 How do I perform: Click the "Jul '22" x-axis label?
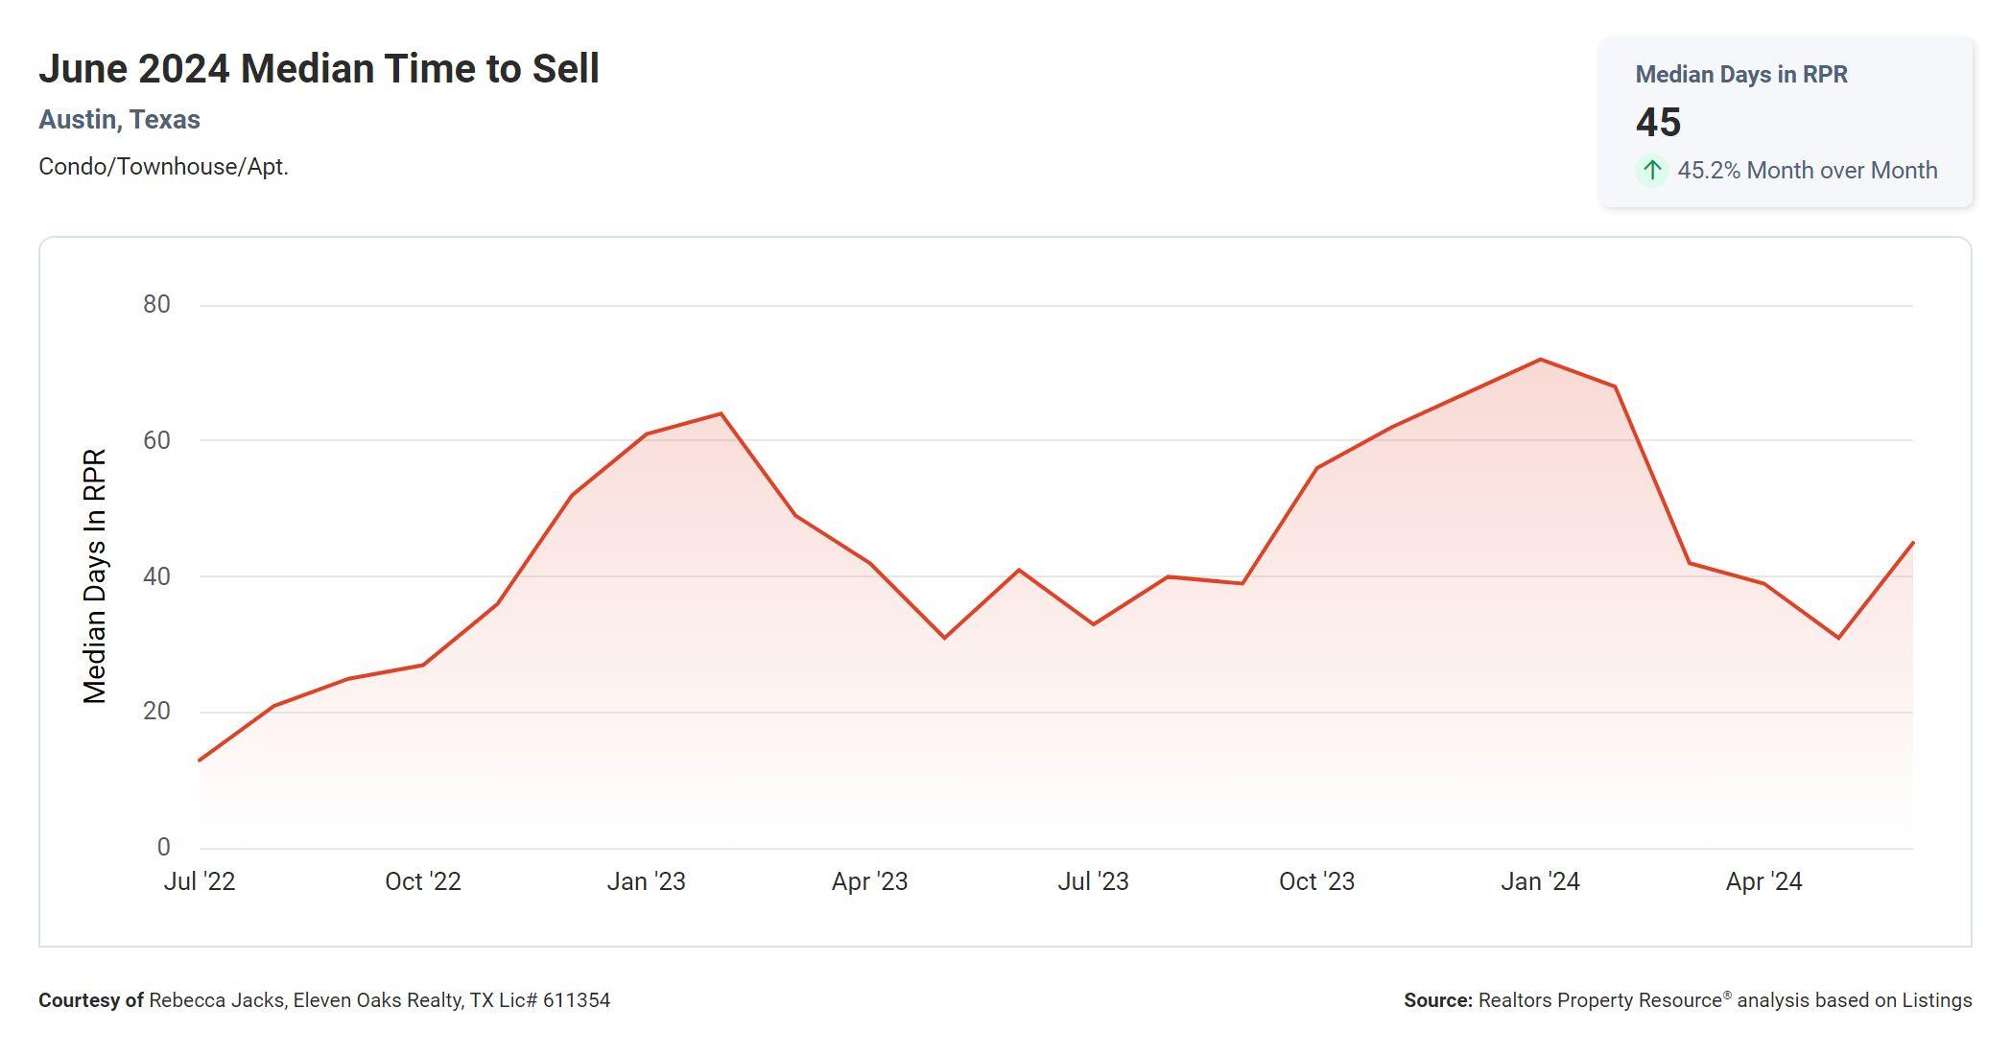point(200,881)
